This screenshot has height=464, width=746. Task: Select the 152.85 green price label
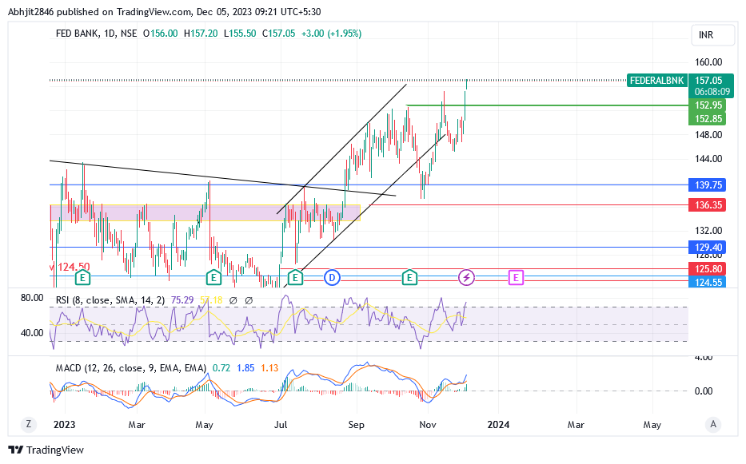pos(708,119)
